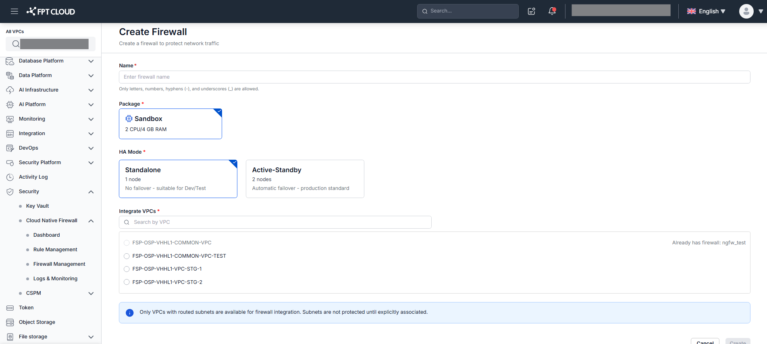Click the user avatar icon

pyautogui.click(x=746, y=11)
